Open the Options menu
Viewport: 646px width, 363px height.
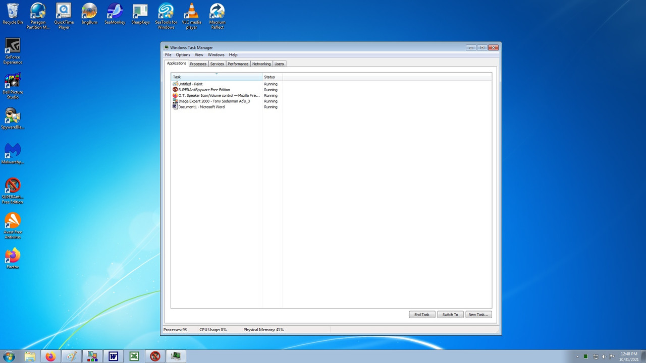183,55
